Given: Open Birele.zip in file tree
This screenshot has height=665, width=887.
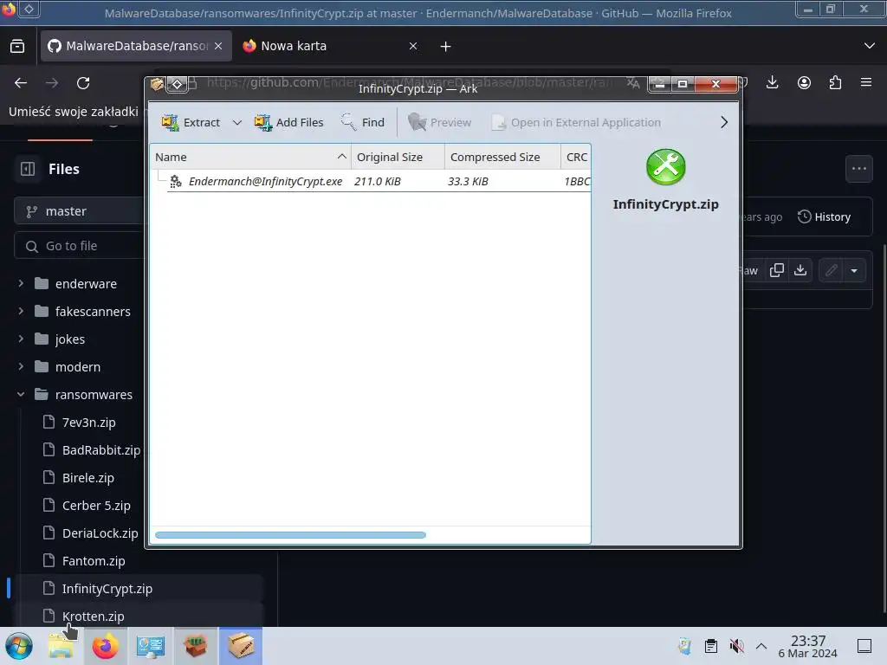Looking at the screenshot, I should [x=88, y=478].
